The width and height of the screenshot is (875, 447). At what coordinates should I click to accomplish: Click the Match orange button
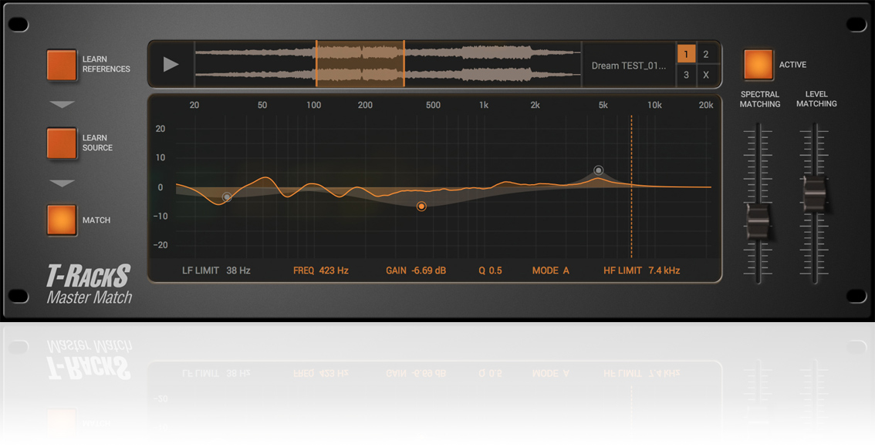tap(62, 220)
